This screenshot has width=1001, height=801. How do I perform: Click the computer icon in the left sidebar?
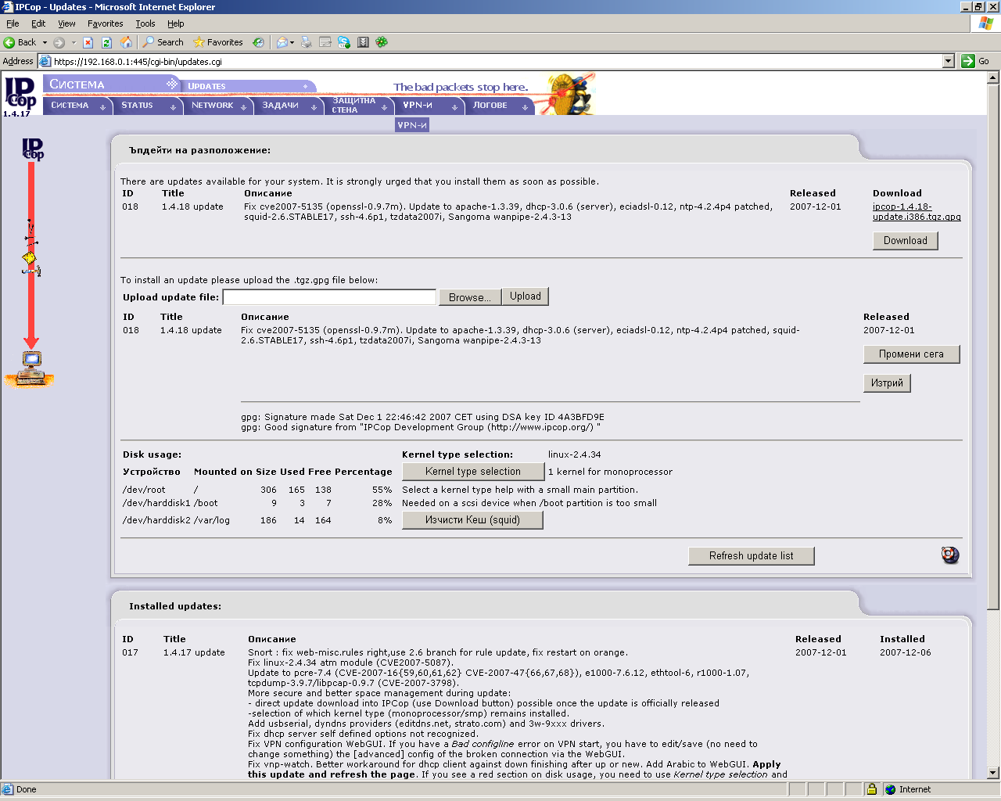pyautogui.click(x=30, y=368)
